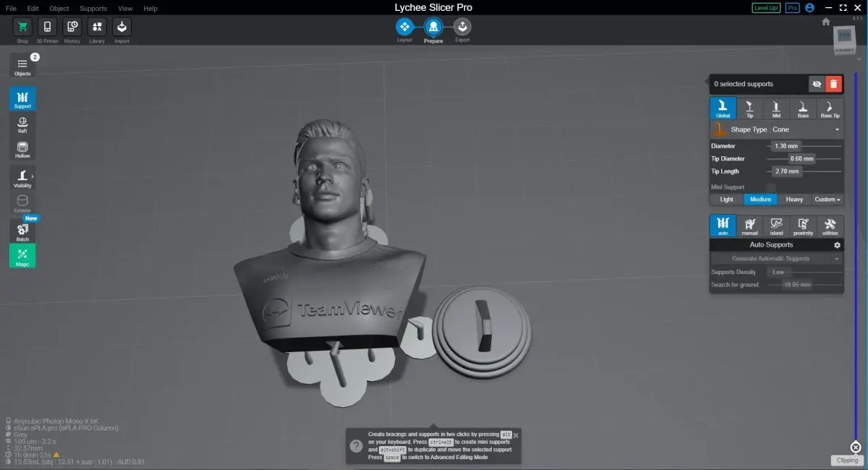868x470 pixels.
Task: Select the auto supports mode tab
Action: click(x=723, y=226)
